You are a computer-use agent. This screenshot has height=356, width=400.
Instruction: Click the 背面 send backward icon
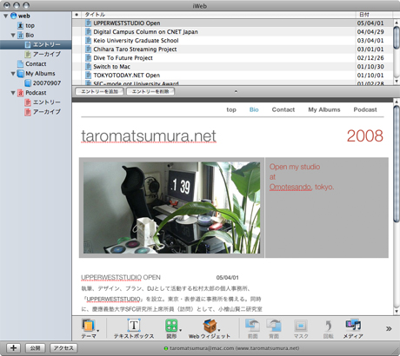click(x=274, y=326)
